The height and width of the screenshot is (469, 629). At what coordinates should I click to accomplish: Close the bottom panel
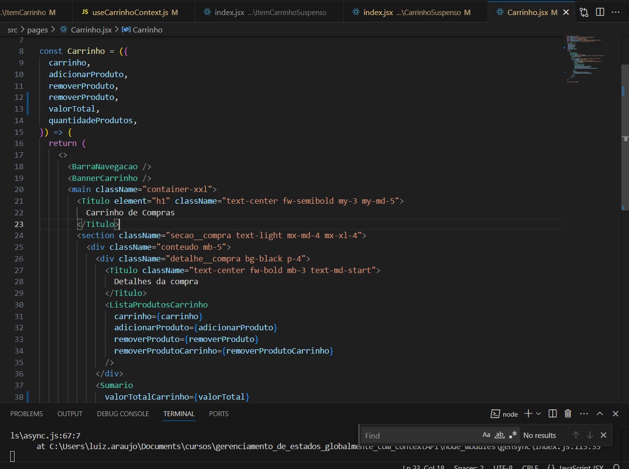tap(615, 413)
